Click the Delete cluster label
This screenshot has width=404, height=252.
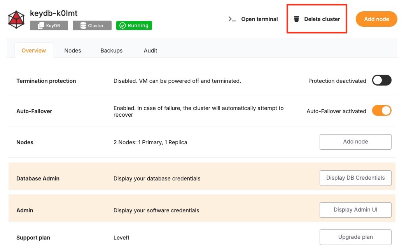pos(322,19)
